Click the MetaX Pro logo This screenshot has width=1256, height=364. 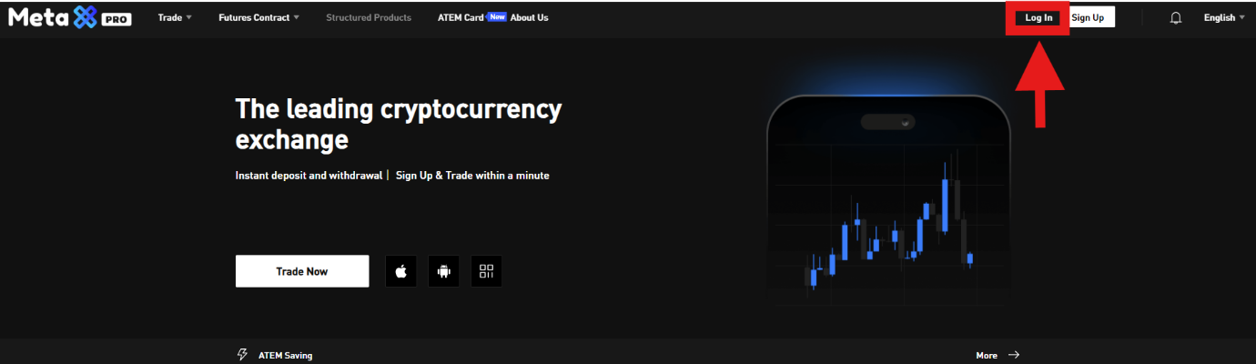click(70, 17)
